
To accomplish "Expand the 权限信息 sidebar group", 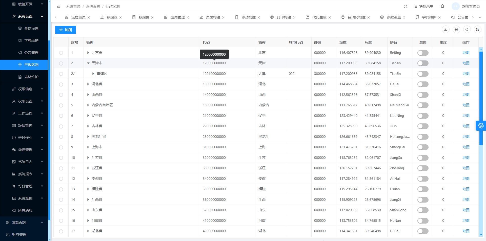I will click(x=24, y=89).
